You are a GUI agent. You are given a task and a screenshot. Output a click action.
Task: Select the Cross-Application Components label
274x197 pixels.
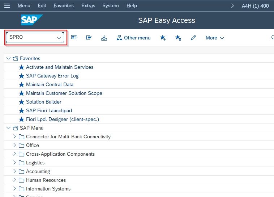(60, 154)
